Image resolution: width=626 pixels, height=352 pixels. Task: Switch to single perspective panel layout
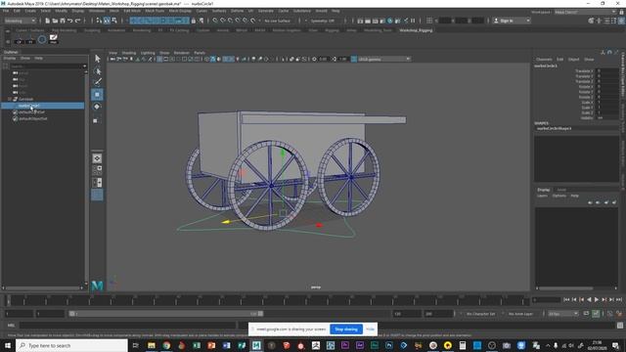tap(97, 158)
